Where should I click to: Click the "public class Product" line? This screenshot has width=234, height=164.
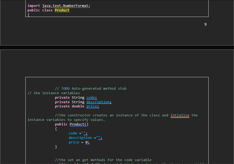48,10
